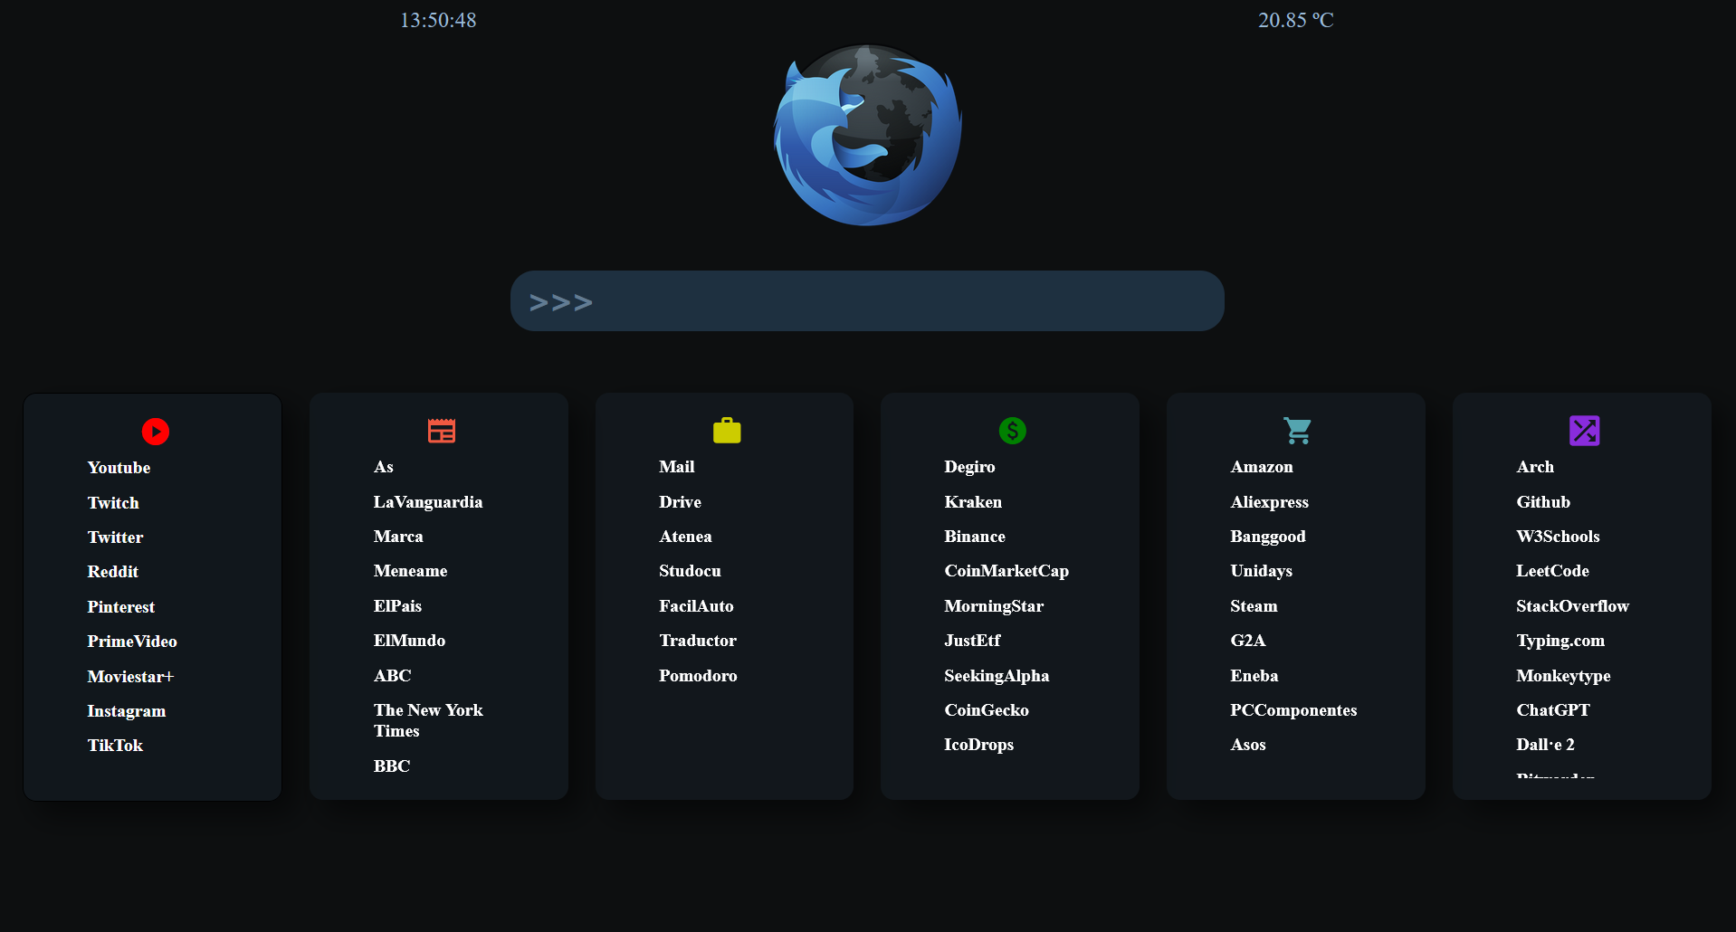Open Amazon from the shopping column

pos(1262,467)
